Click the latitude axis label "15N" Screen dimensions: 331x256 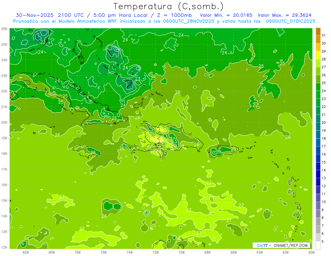click(4, 200)
